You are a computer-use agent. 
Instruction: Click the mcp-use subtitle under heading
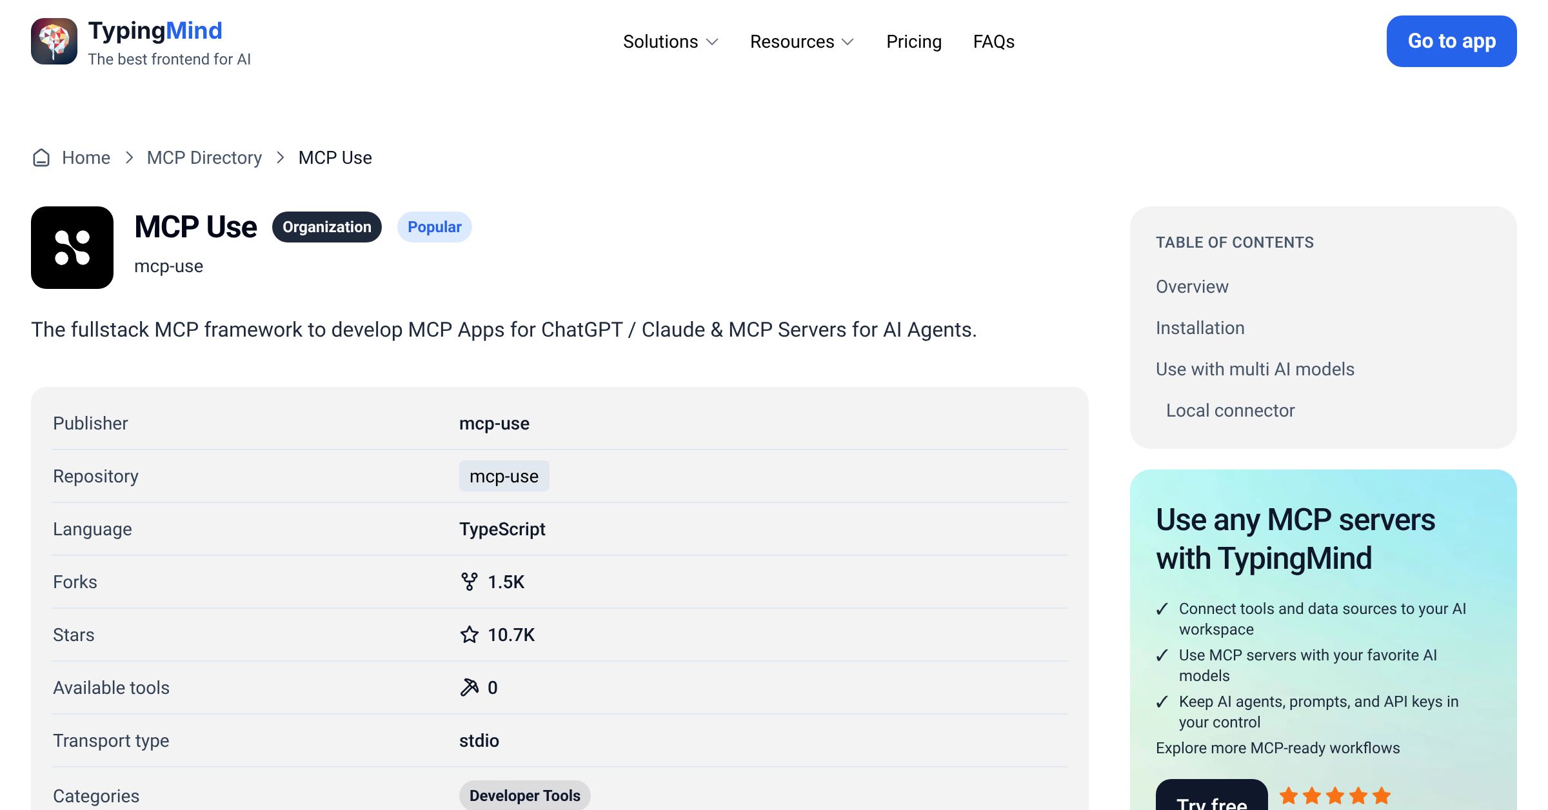[169, 266]
